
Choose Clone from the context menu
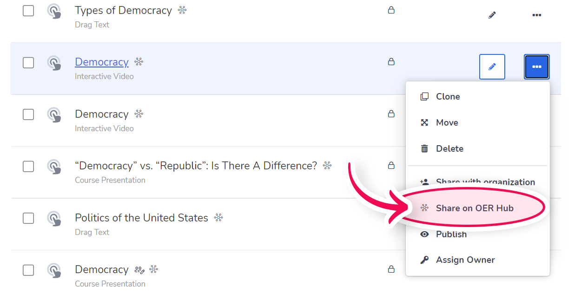tap(448, 96)
